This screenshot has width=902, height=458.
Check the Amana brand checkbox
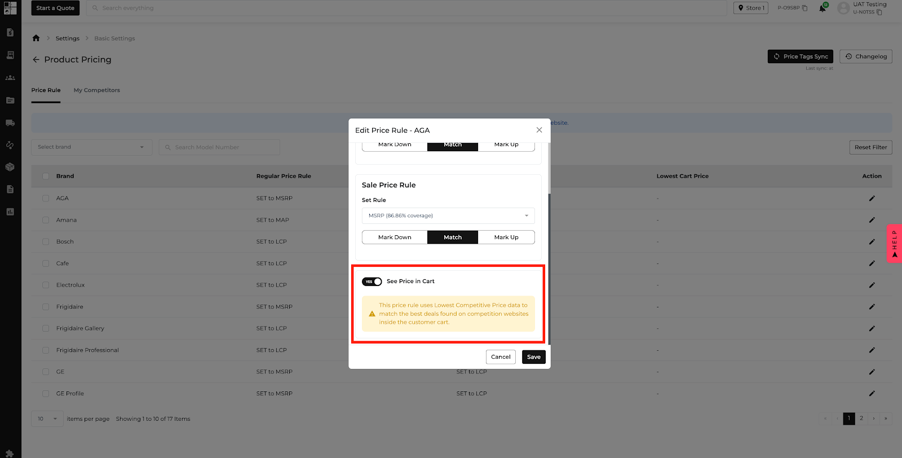point(46,220)
